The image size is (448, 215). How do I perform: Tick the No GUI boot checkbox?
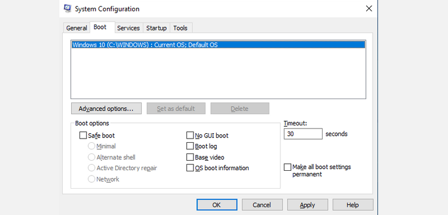pos(190,136)
